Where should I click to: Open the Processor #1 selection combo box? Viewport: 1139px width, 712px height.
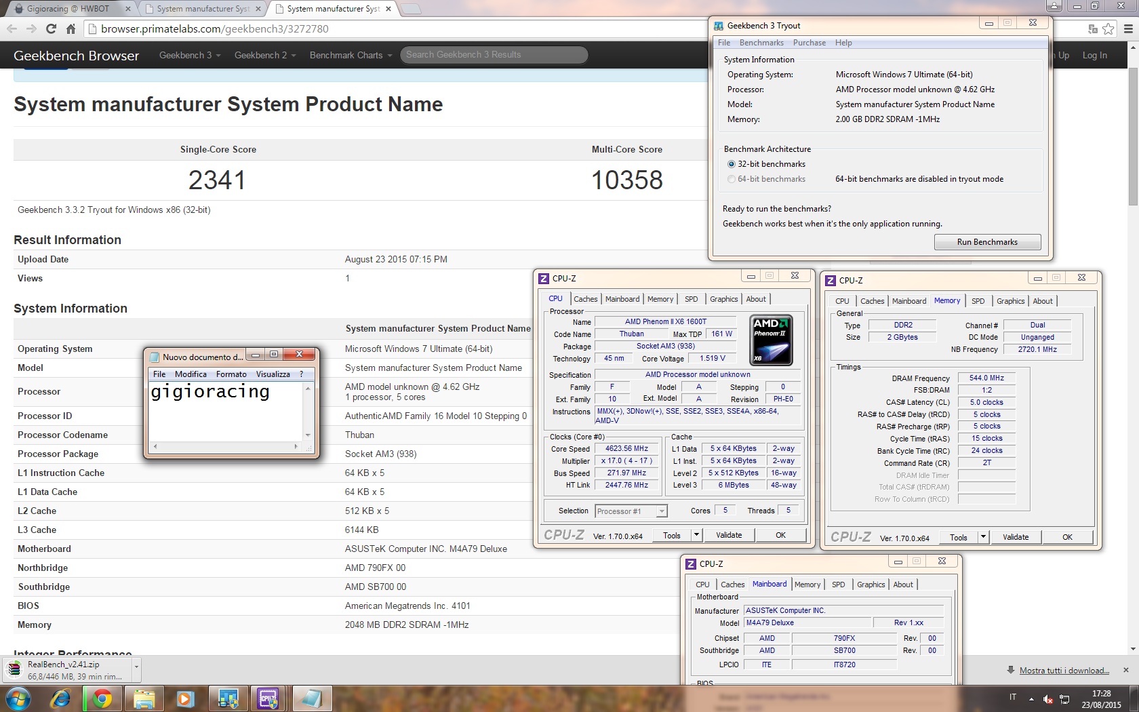pyautogui.click(x=631, y=511)
